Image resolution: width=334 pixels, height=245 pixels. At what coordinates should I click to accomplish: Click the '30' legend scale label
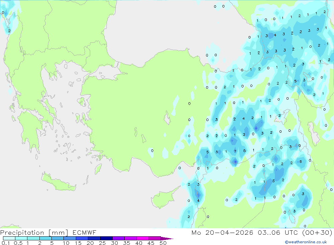click(x=115, y=243)
